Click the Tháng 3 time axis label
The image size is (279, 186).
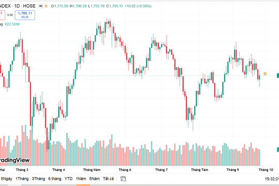point(22,170)
